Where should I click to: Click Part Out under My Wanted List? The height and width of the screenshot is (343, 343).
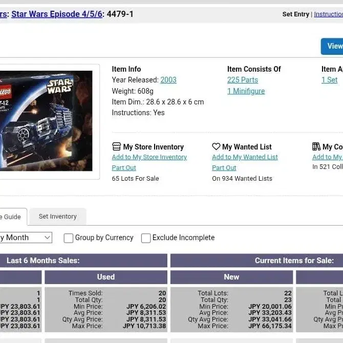[224, 168]
